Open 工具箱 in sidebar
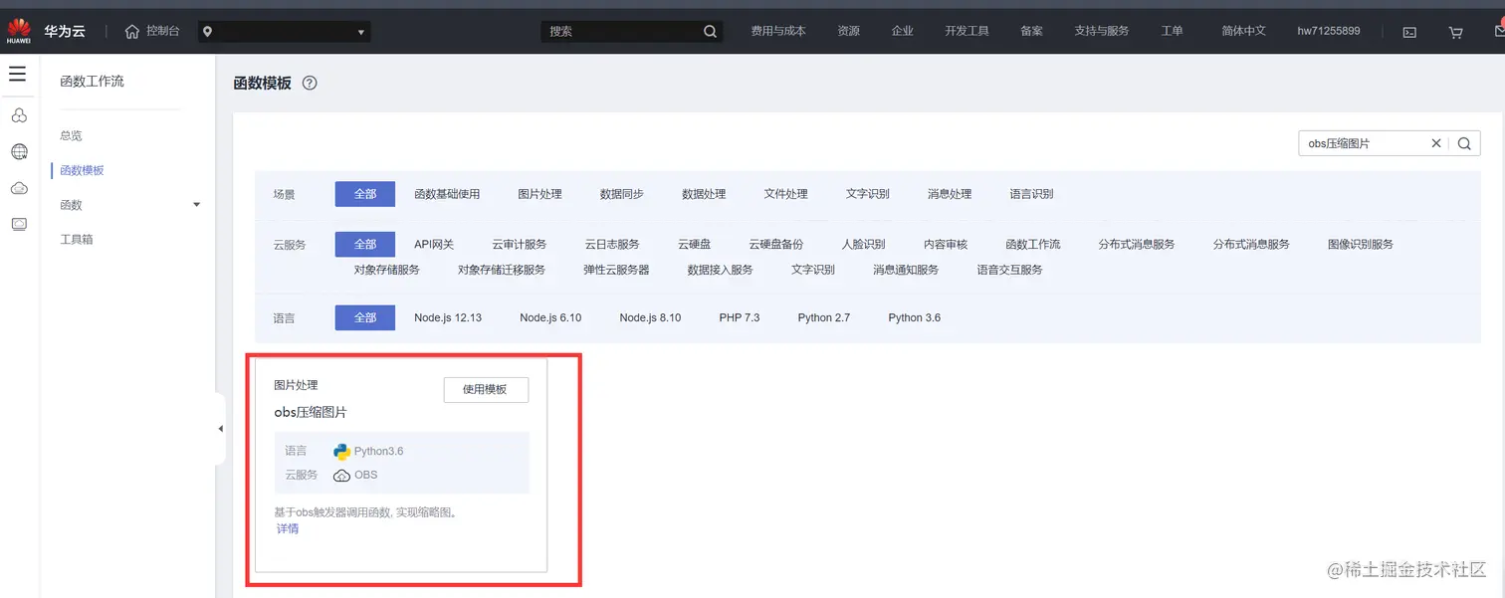The image size is (1505, 598). (77, 240)
